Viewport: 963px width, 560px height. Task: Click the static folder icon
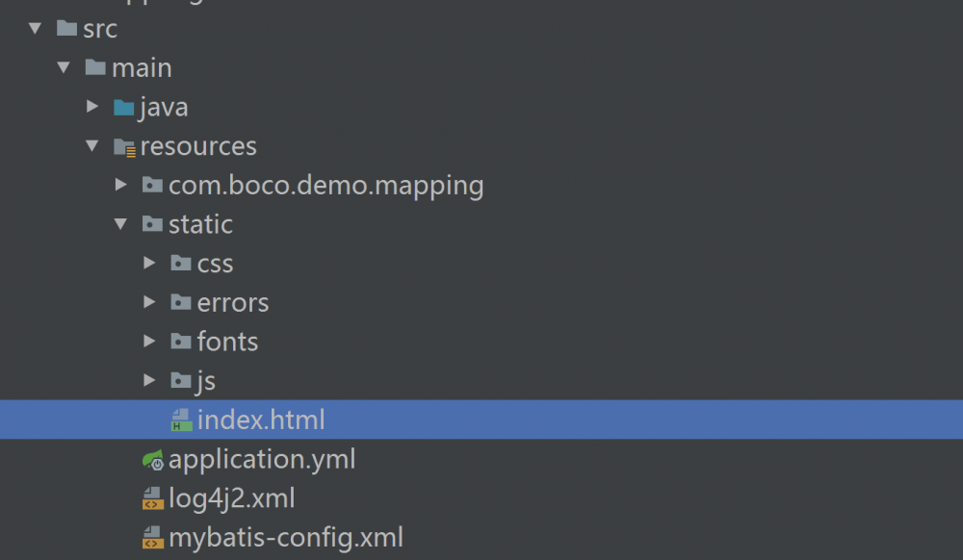click(x=152, y=225)
